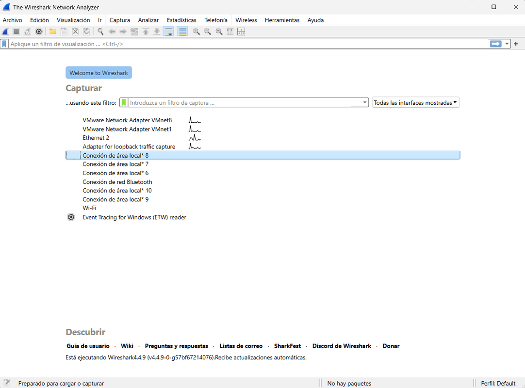Click Perfil: Default in status bar
This screenshot has height=388, width=525.
click(498, 383)
